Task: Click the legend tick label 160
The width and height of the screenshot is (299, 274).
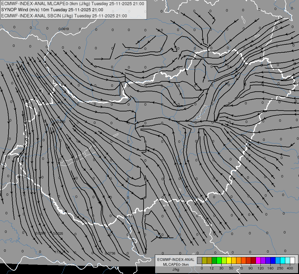Action: (x=270, y=268)
